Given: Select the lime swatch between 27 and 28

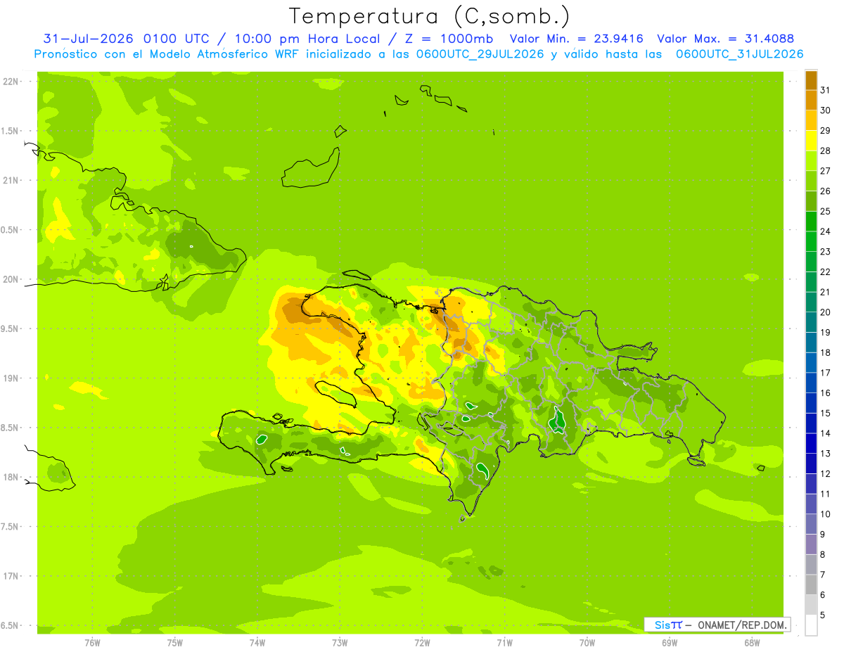Looking at the screenshot, I should point(811,160).
